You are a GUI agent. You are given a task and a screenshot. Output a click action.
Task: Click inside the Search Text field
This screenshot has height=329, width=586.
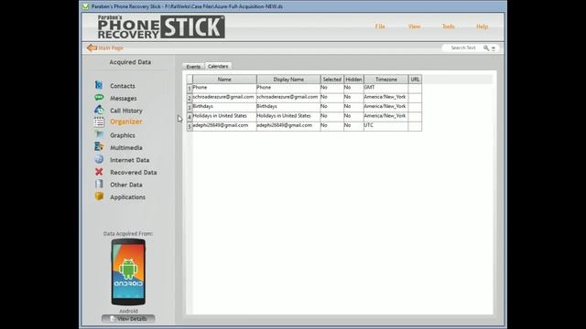462,48
